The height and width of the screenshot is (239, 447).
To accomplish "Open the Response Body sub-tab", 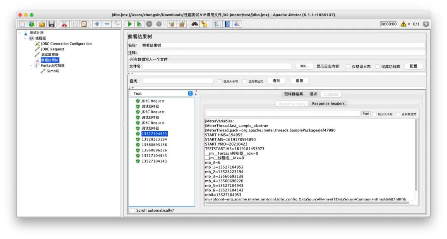I will pos(292,104).
